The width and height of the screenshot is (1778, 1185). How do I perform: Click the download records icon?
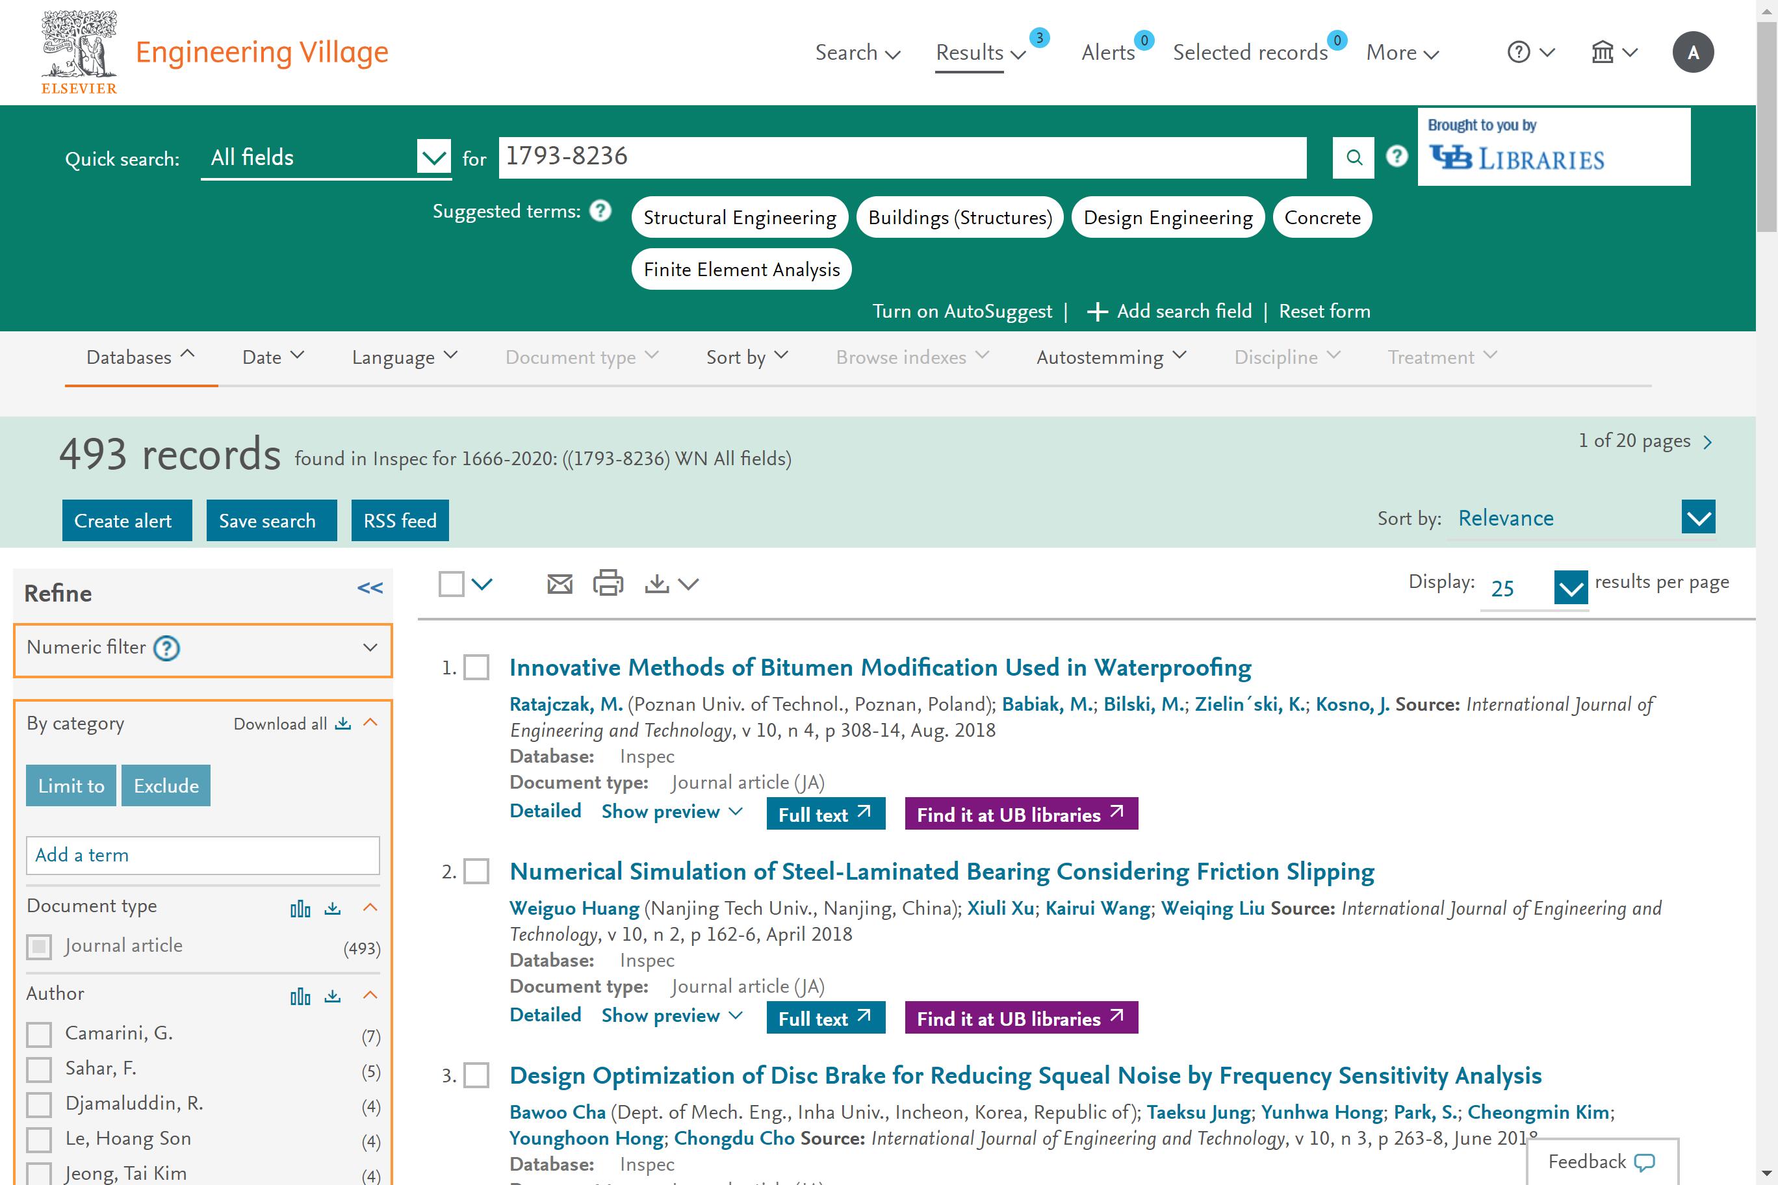[x=657, y=583]
